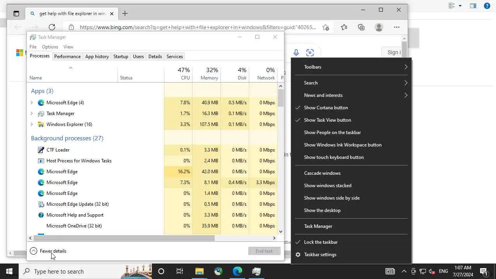Click the Task Manager app row icon
Image resolution: width=496 pixels, height=279 pixels.
pos(41,114)
